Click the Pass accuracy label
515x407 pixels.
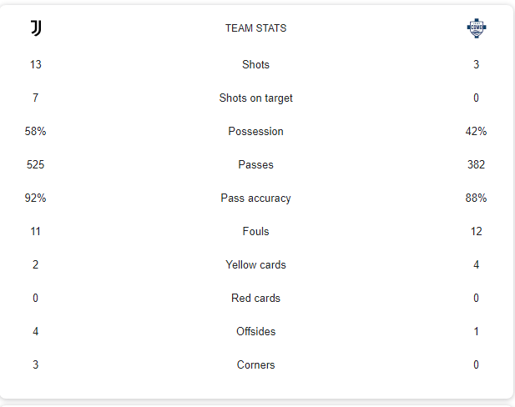[x=255, y=198]
